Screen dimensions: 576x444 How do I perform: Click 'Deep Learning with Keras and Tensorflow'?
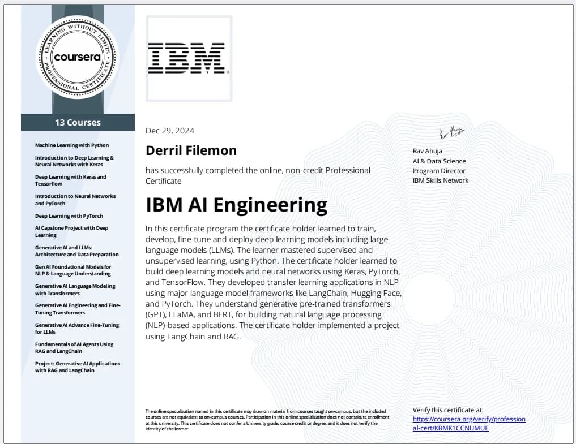click(71, 180)
